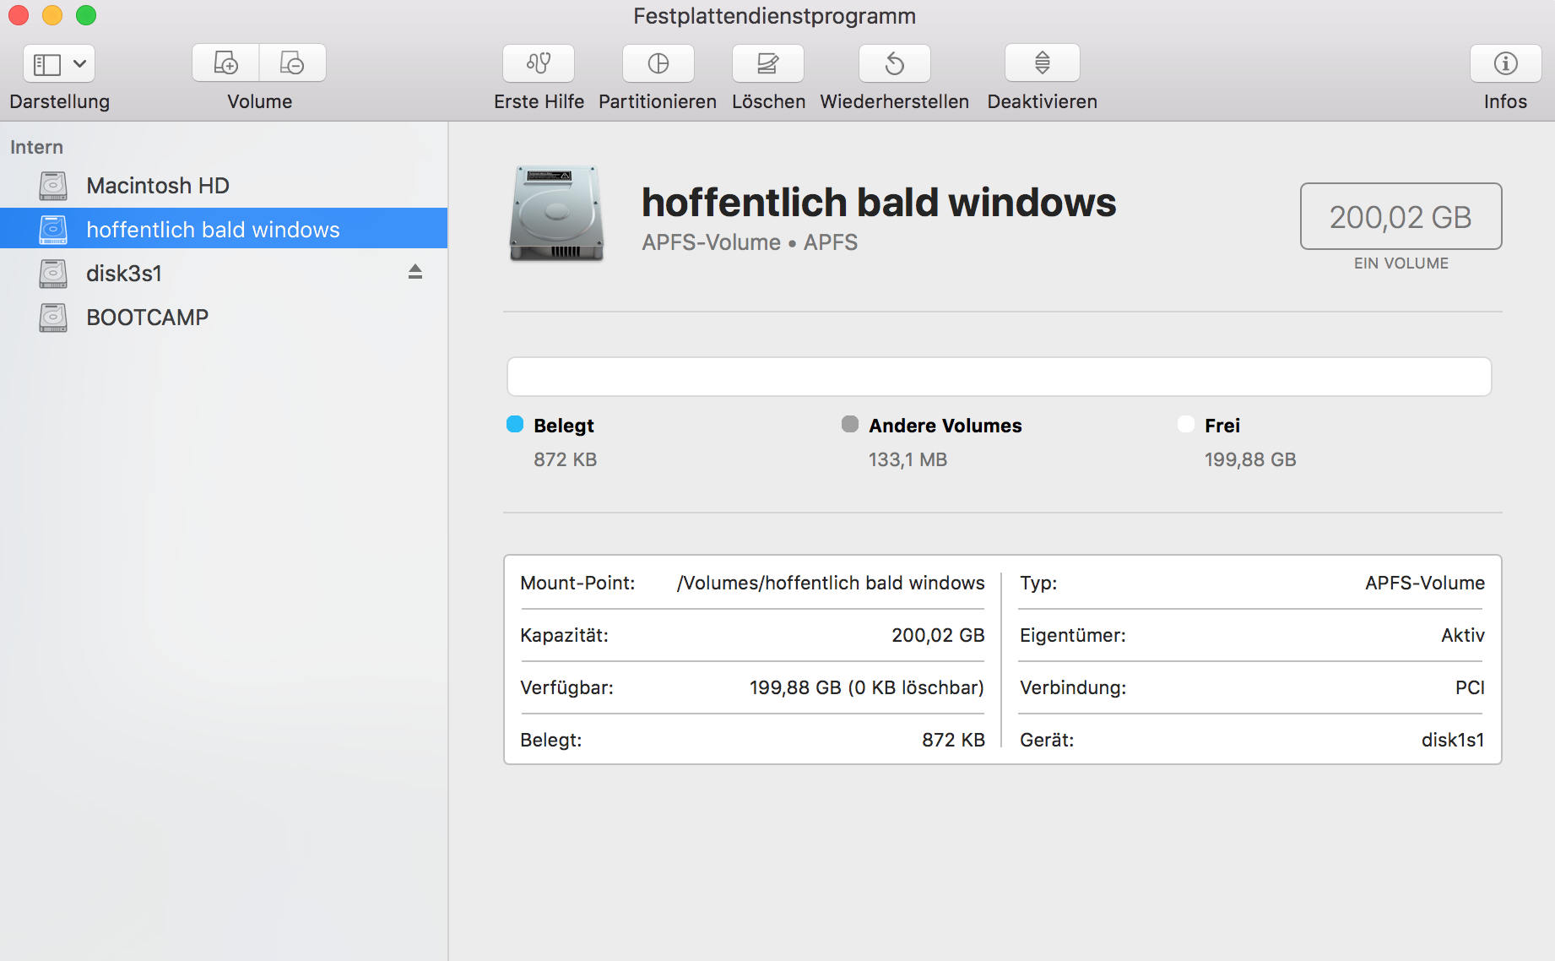The width and height of the screenshot is (1555, 961).
Task: Click the disk3s1 drive icon
Action: (53, 274)
